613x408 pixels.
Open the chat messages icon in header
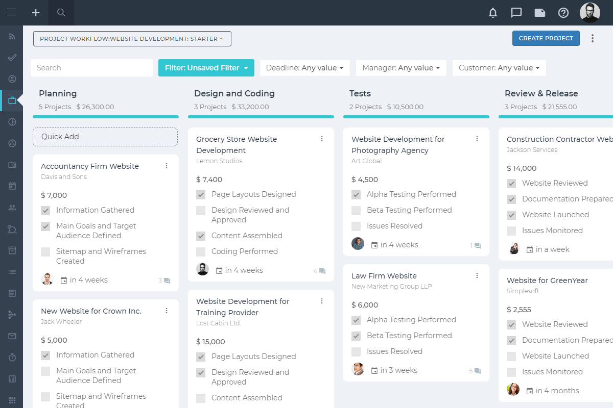[x=516, y=13]
